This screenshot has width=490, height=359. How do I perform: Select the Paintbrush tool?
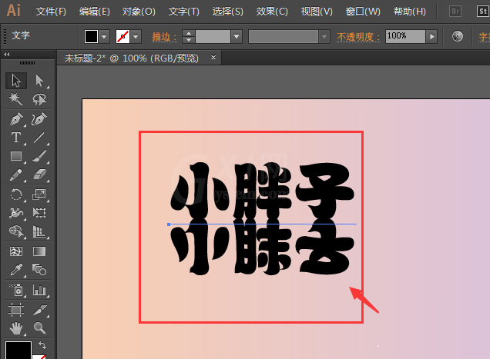[x=39, y=156]
